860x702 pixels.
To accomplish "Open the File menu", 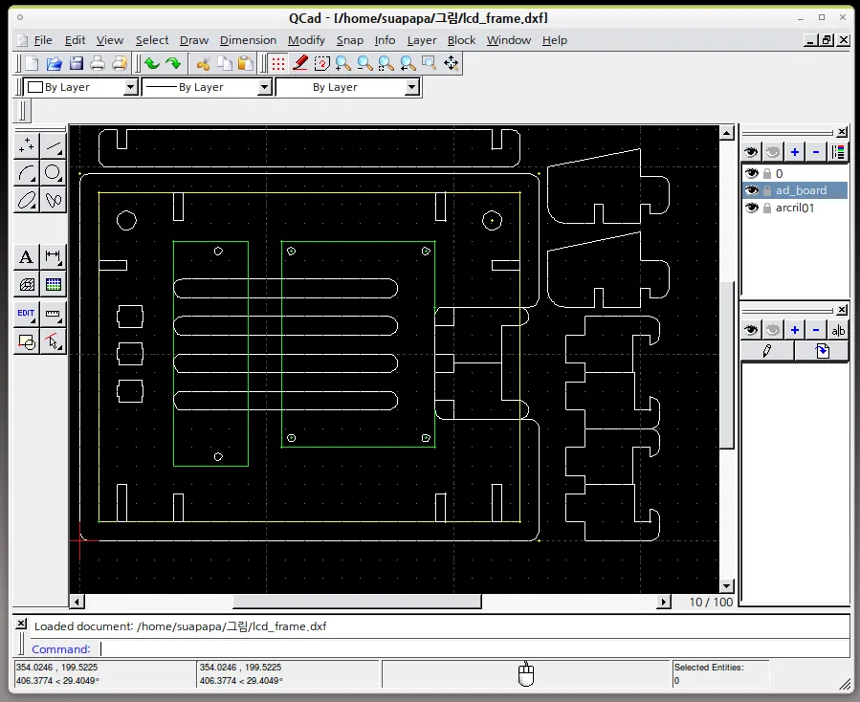I will coord(43,40).
